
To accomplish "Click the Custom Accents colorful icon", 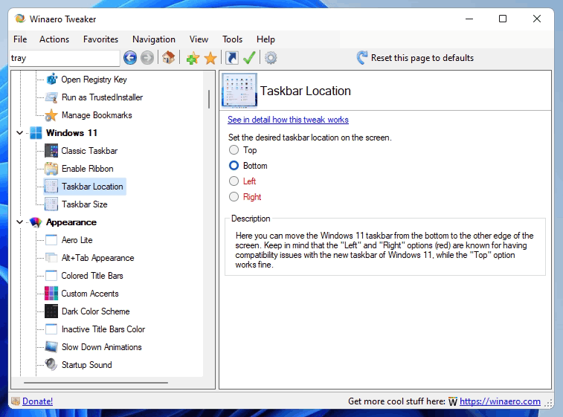I will tap(51, 293).
